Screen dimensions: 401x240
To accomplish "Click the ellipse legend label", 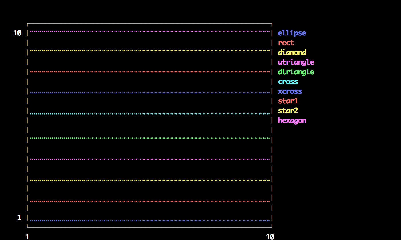I will click(292, 33).
